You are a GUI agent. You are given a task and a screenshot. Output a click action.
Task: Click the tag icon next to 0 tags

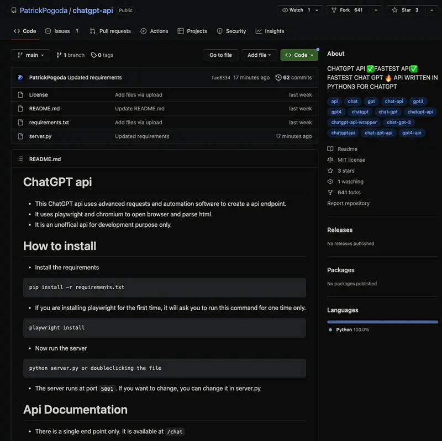[93, 55]
